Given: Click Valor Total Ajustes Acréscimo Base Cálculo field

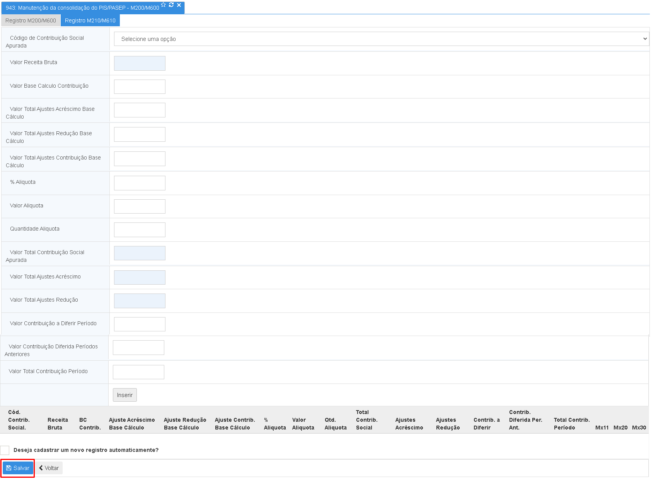Looking at the screenshot, I should click(x=140, y=110).
